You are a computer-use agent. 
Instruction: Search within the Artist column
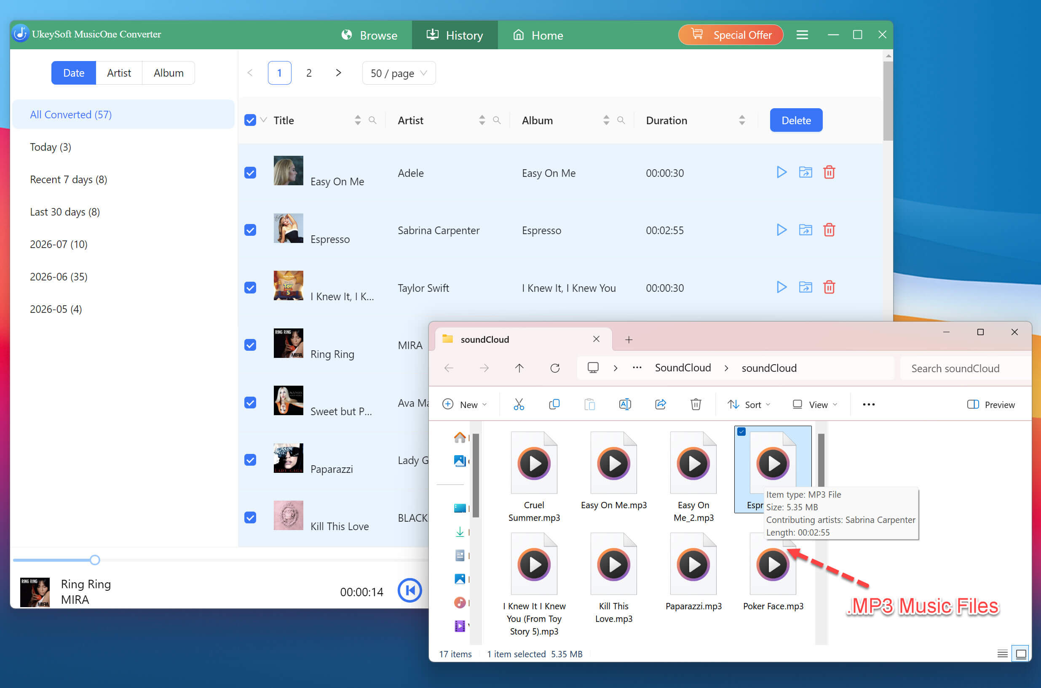click(497, 120)
